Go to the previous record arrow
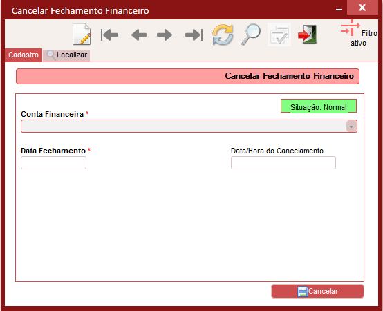The height and width of the screenshot is (311, 383). coord(139,35)
